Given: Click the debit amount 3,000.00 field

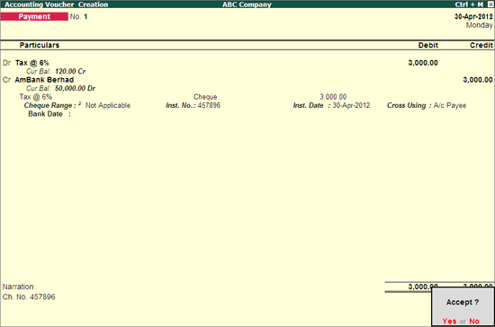Looking at the screenshot, I should click(423, 63).
